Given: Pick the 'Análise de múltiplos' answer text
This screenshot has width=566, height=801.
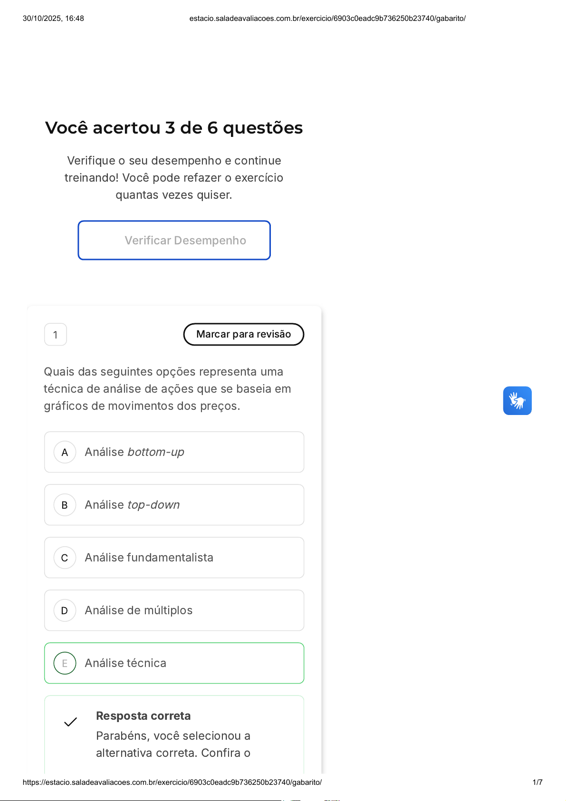Looking at the screenshot, I should [138, 610].
